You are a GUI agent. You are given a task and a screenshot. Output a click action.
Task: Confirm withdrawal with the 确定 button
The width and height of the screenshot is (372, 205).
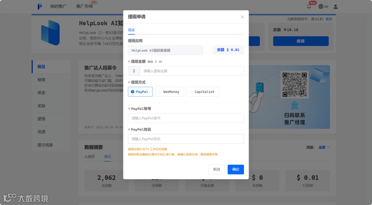point(236,169)
